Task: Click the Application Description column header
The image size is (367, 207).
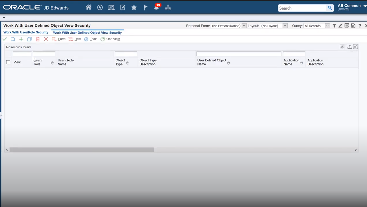Action: point(315,62)
